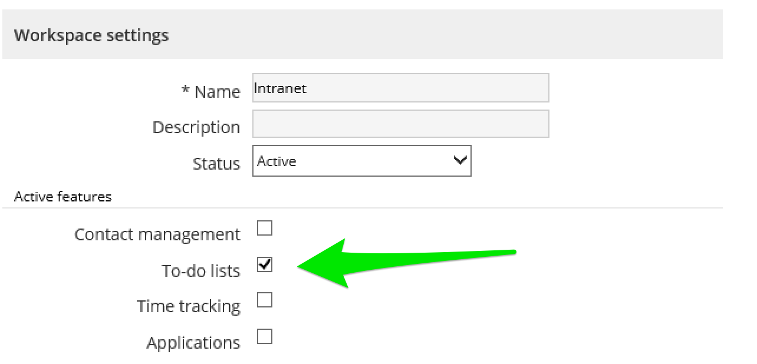
Task: Click the chevron arrow of Status combo box
Action: [x=460, y=160]
